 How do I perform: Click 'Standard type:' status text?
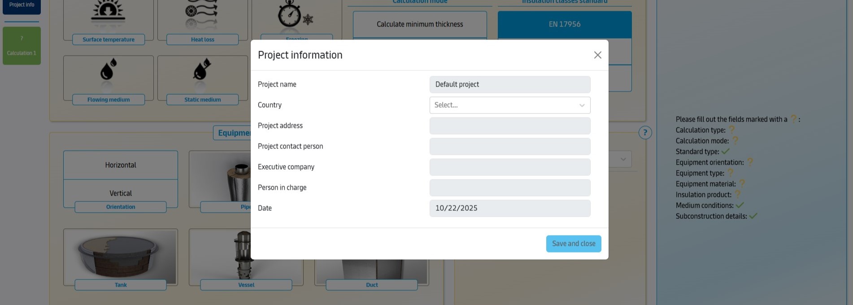697,152
